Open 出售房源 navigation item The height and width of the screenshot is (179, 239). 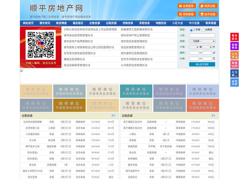point(95,23)
